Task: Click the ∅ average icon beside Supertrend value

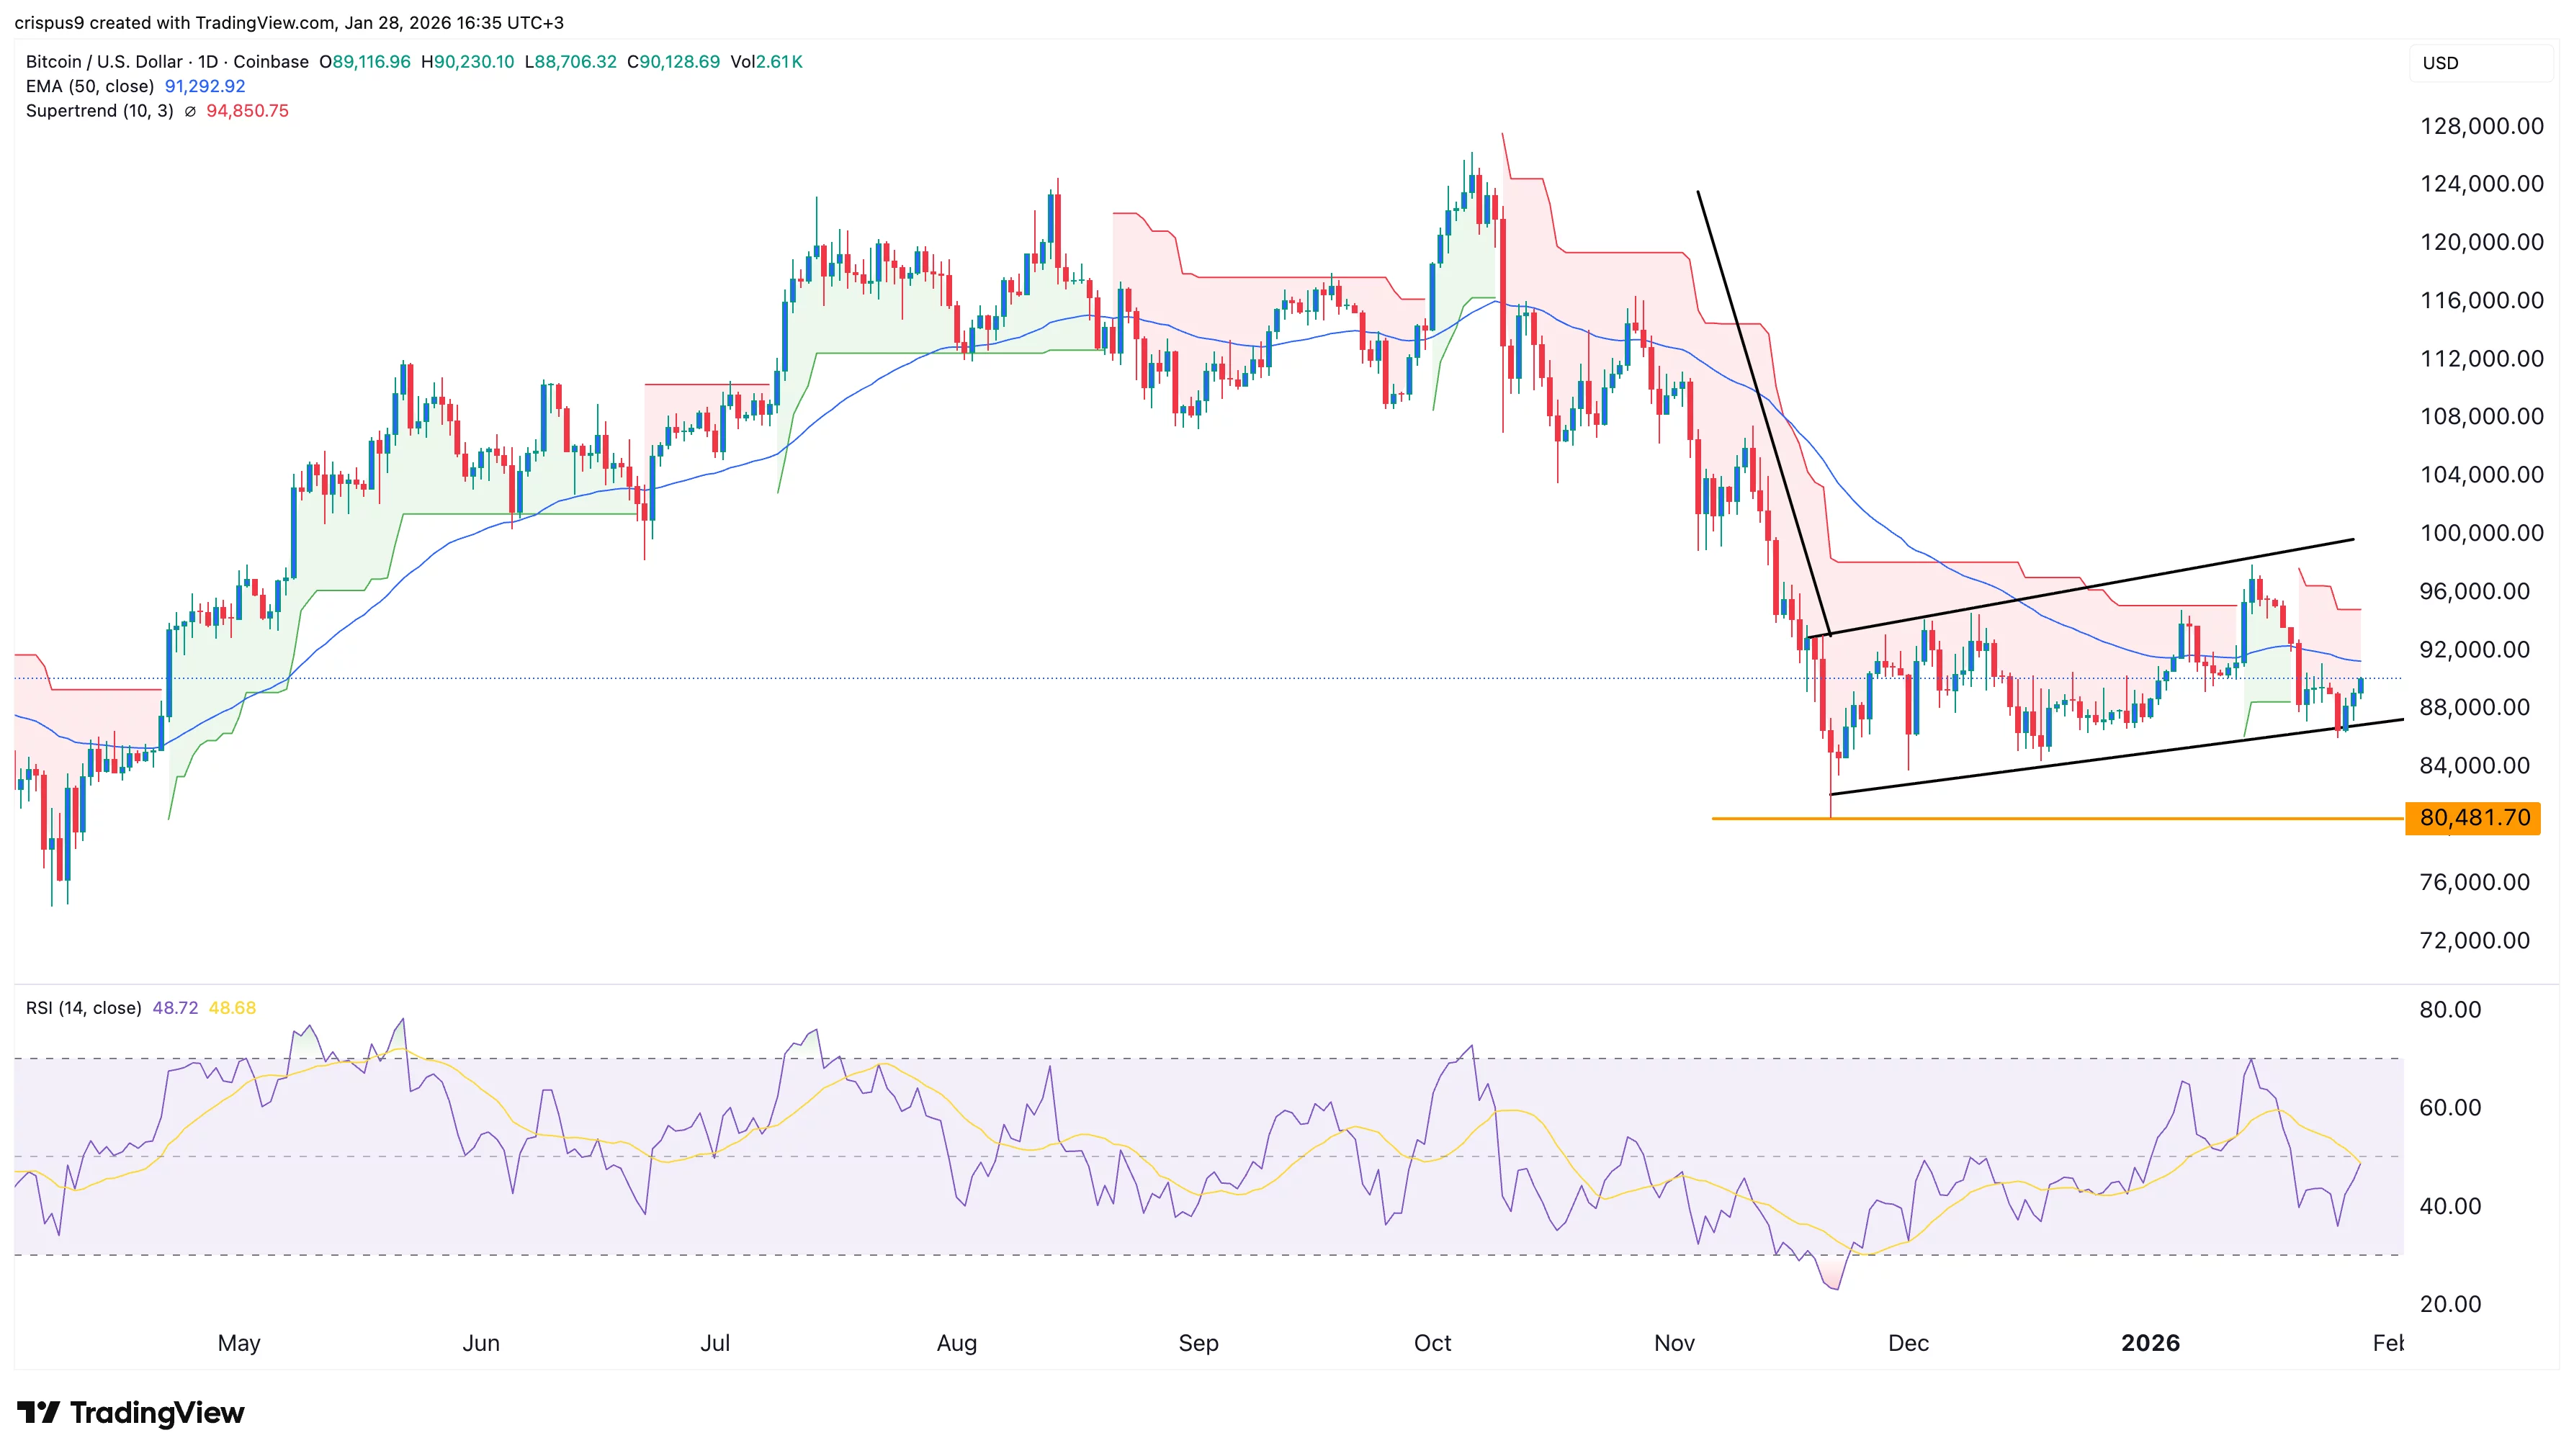Action: coord(191,111)
